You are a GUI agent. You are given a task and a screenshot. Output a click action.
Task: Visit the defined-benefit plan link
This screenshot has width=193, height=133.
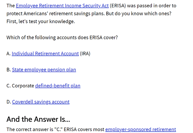pos(58,86)
